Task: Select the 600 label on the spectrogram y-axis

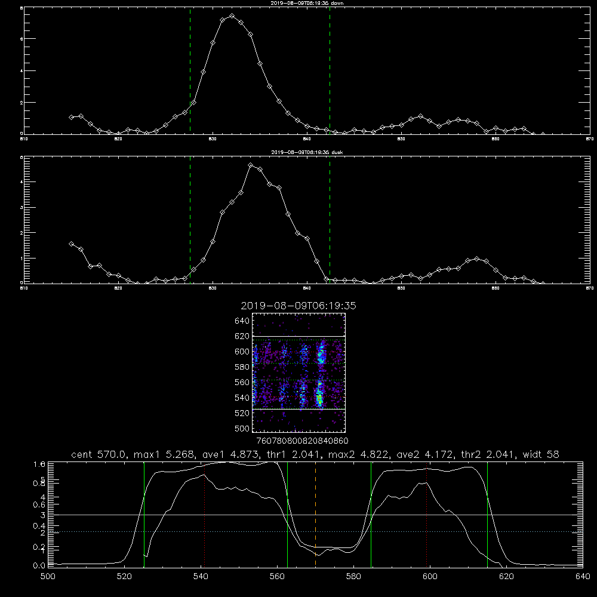Action: [x=242, y=352]
